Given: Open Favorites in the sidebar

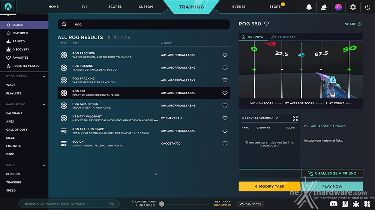Looking at the screenshot, I should (x=20, y=58).
